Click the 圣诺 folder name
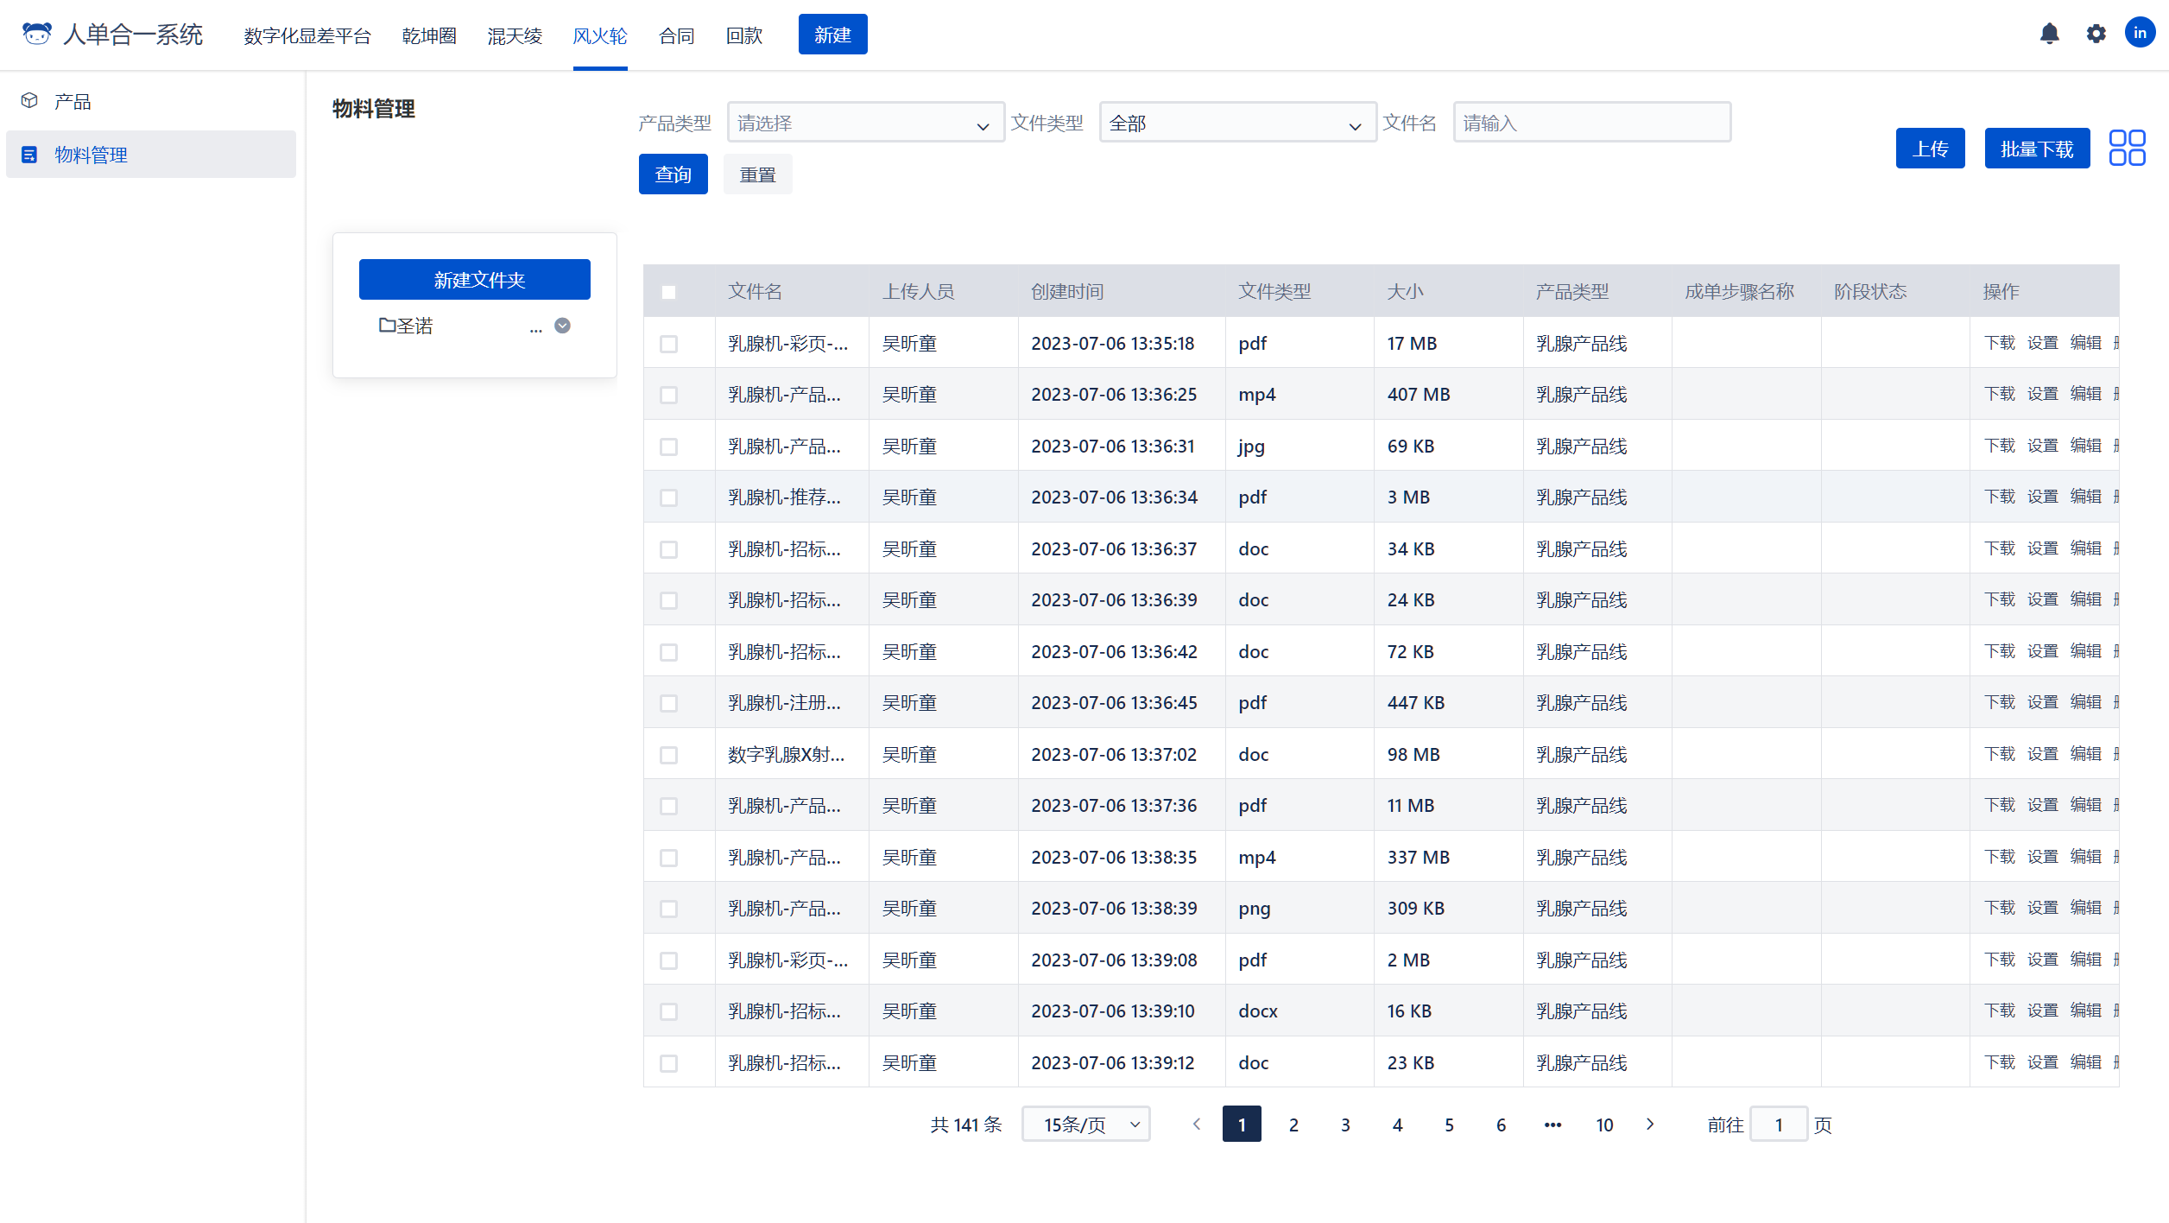The height and width of the screenshot is (1223, 2169). pyautogui.click(x=414, y=326)
